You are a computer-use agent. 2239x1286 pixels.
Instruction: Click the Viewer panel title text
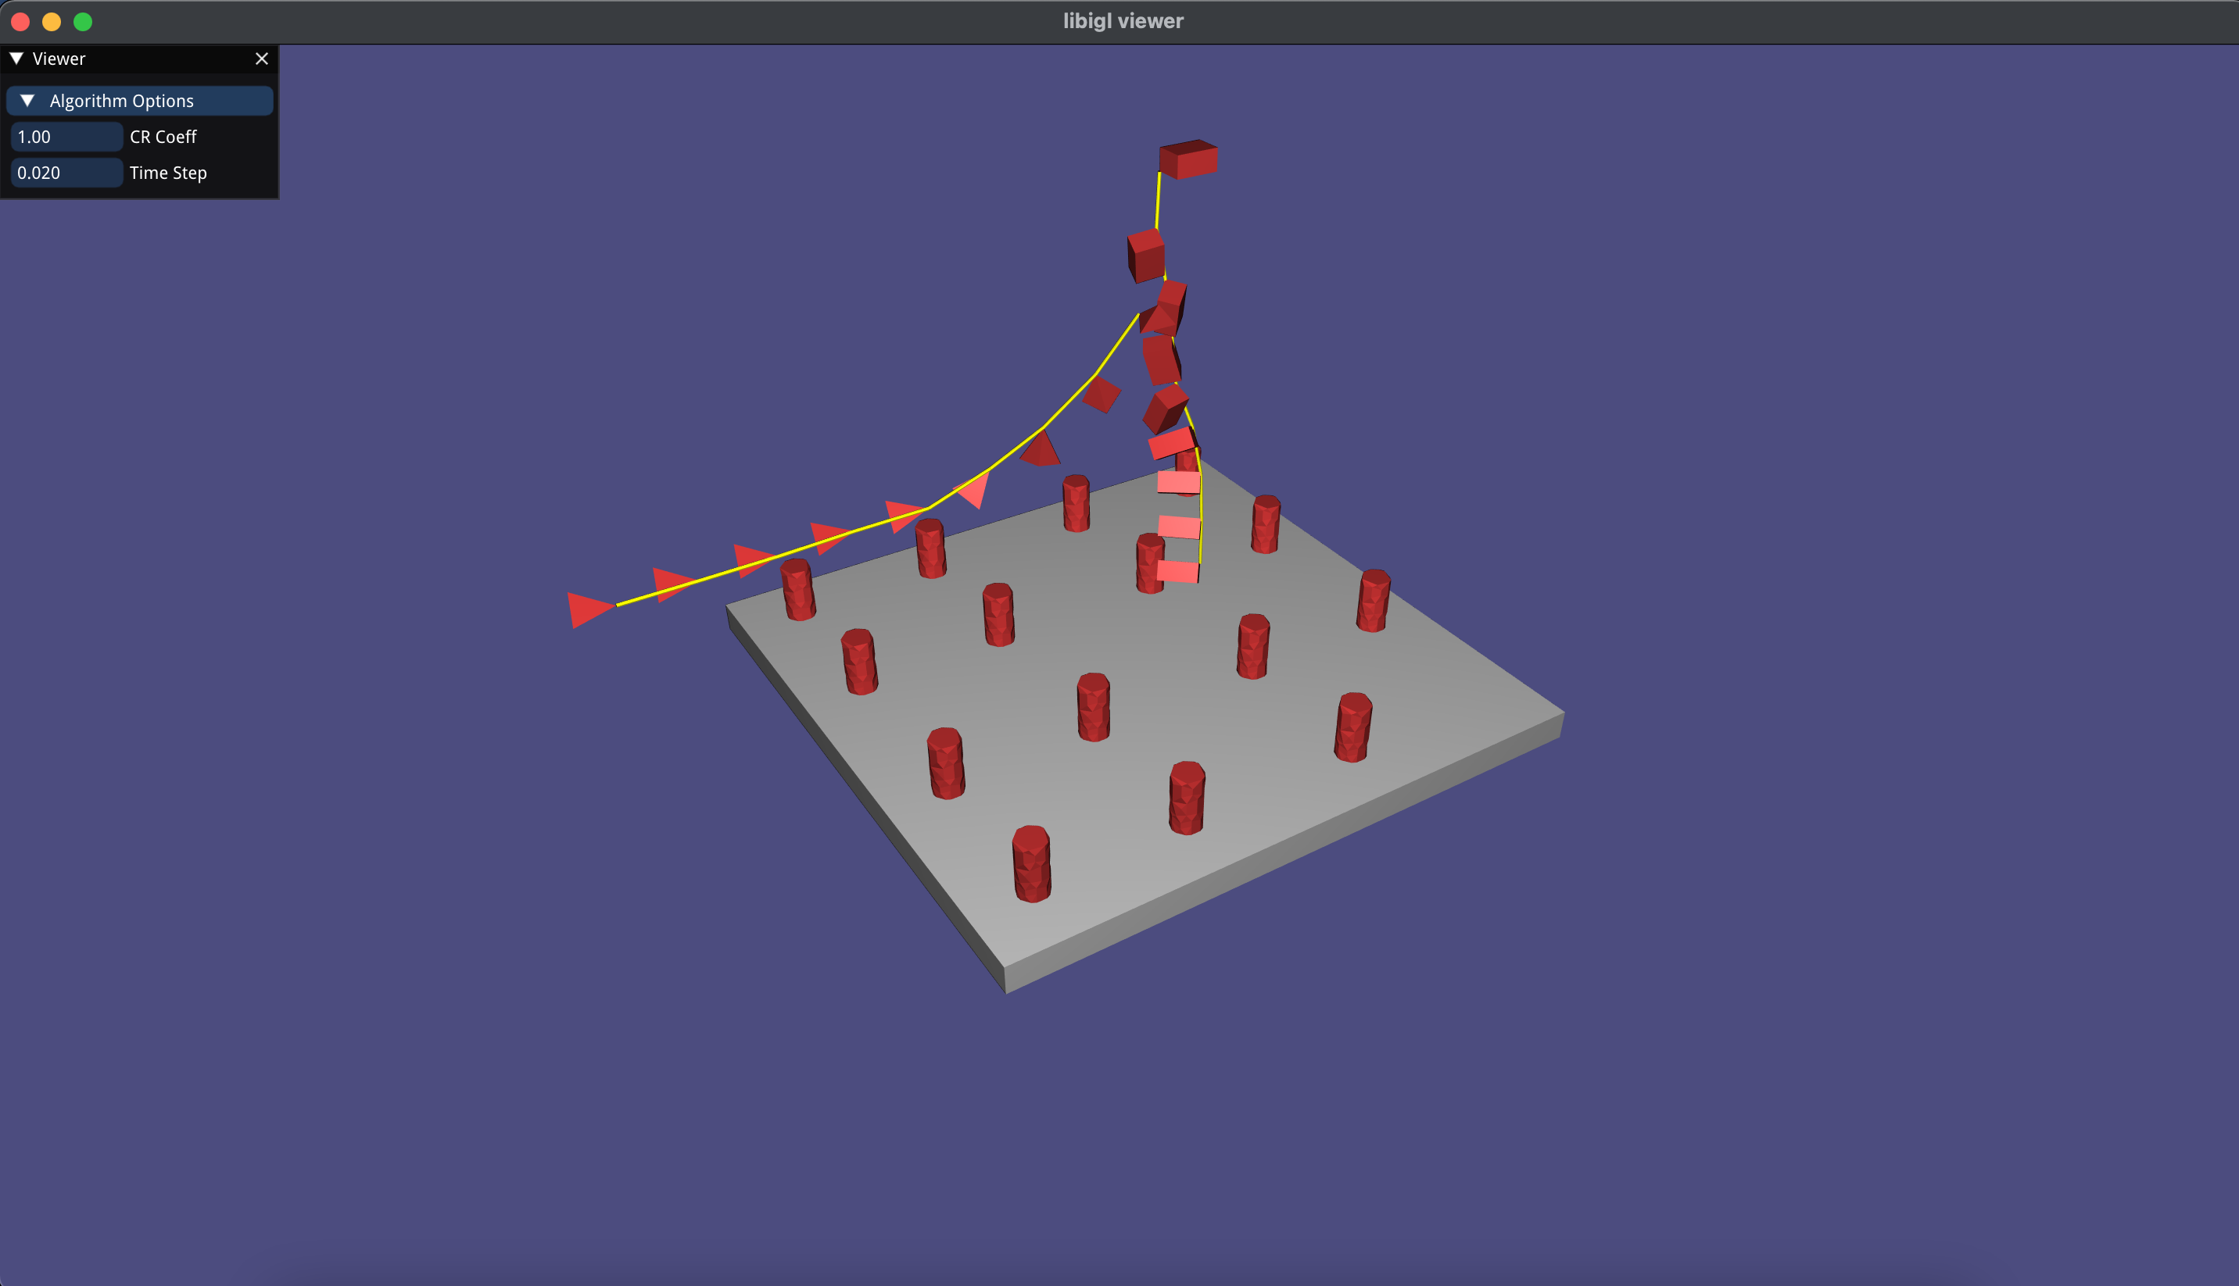tap(59, 59)
